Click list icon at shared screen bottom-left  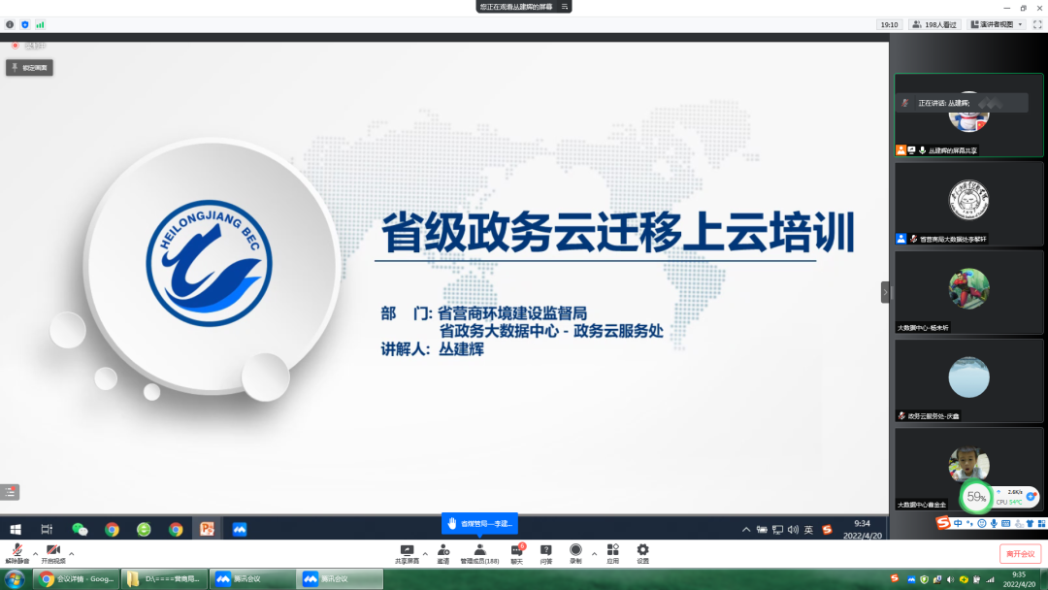point(10,492)
